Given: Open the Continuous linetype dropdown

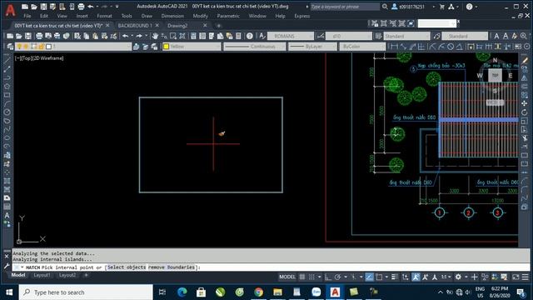Looking at the screenshot, I should click(x=254, y=47).
